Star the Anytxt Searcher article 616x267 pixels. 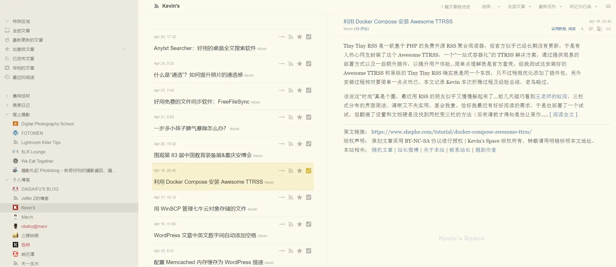(299, 37)
